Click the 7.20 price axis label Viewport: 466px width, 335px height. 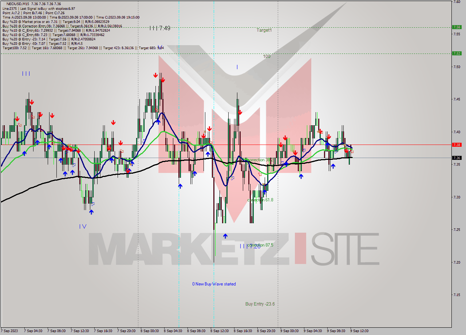(x=457, y=262)
